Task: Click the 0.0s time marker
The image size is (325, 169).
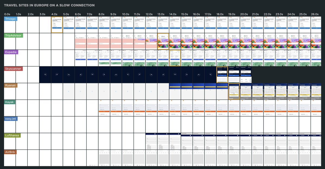Action: click(x=7, y=14)
